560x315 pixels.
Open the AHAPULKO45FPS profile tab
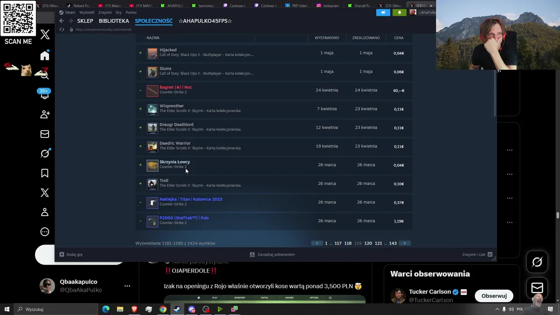click(205, 21)
